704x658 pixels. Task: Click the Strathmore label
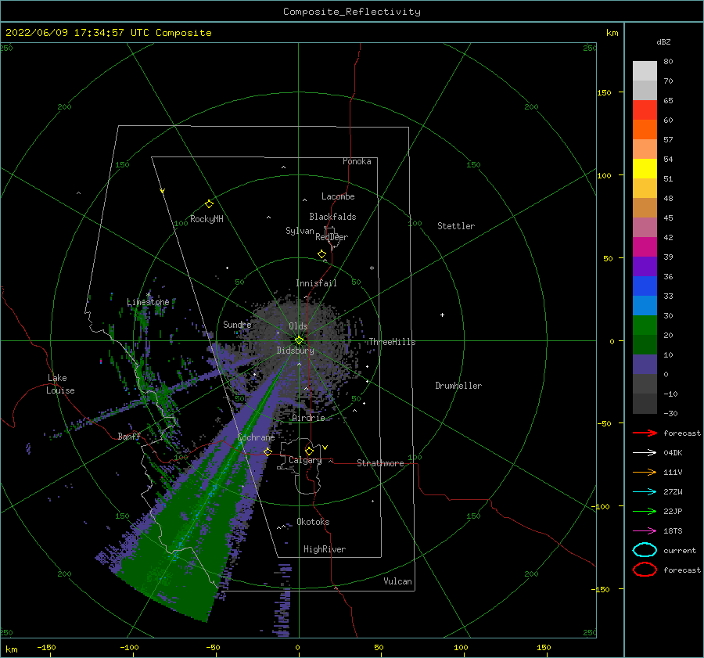pyautogui.click(x=380, y=463)
